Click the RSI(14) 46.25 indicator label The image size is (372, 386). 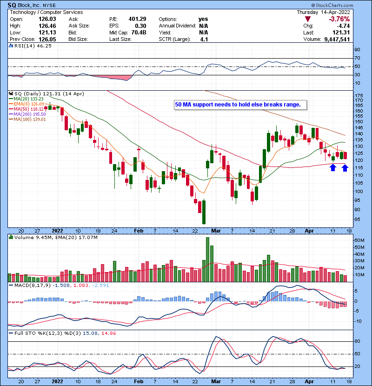click(x=33, y=46)
